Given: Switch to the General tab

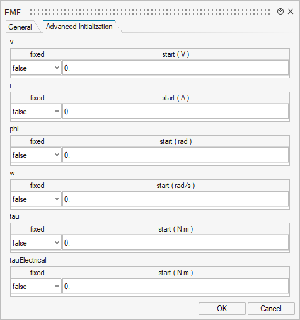Looking at the screenshot, I should 20,27.
